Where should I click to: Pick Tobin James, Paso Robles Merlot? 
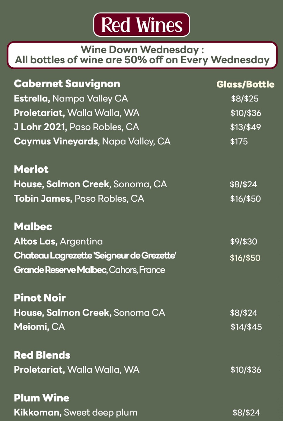[x=79, y=199]
